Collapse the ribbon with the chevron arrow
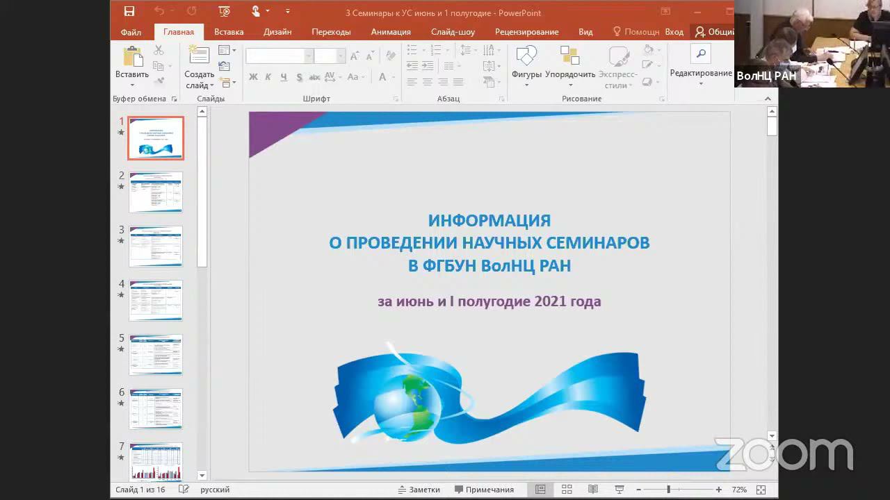Image resolution: width=890 pixels, height=500 pixels. point(768,99)
